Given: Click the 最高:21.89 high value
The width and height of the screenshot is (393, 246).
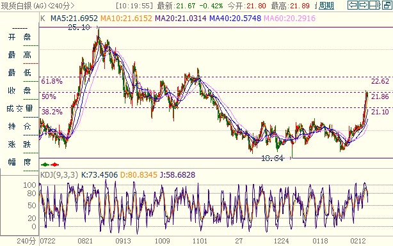Looking at the screenshot, I should tap(291, 6).
